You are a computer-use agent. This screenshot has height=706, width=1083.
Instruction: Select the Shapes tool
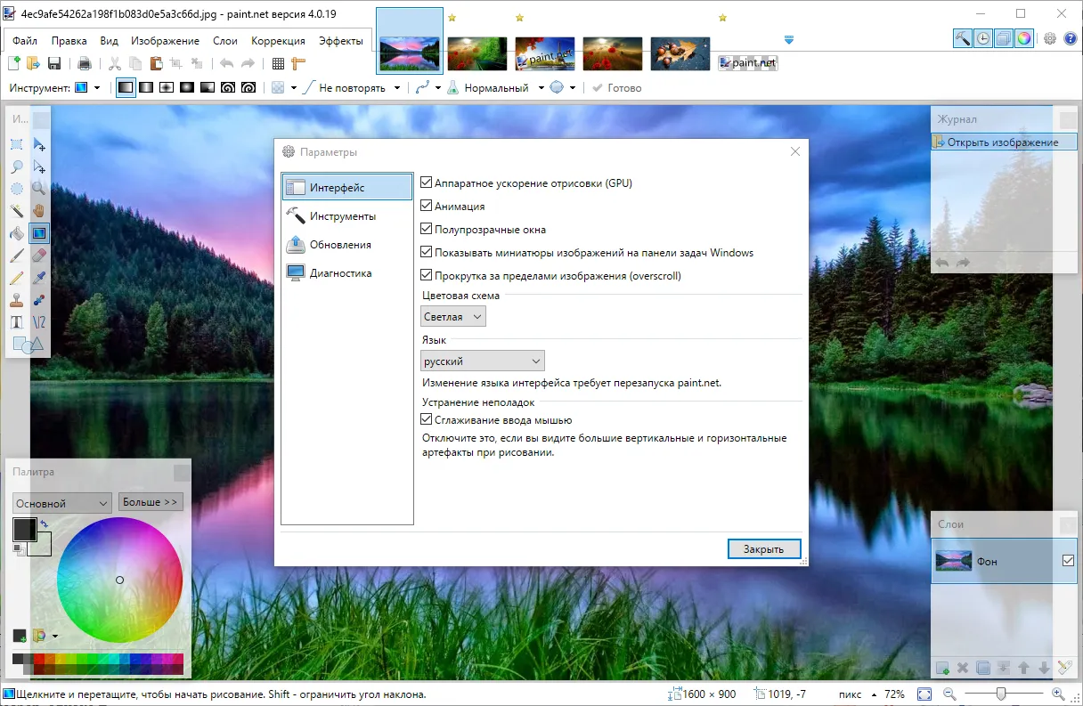click(x=28, y=344)
